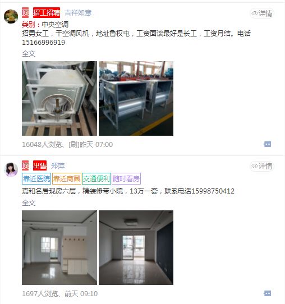The height and width of the screenshot is (304, 285).
Task: Click the 靠近医院 tag
Action: point(36,178)
